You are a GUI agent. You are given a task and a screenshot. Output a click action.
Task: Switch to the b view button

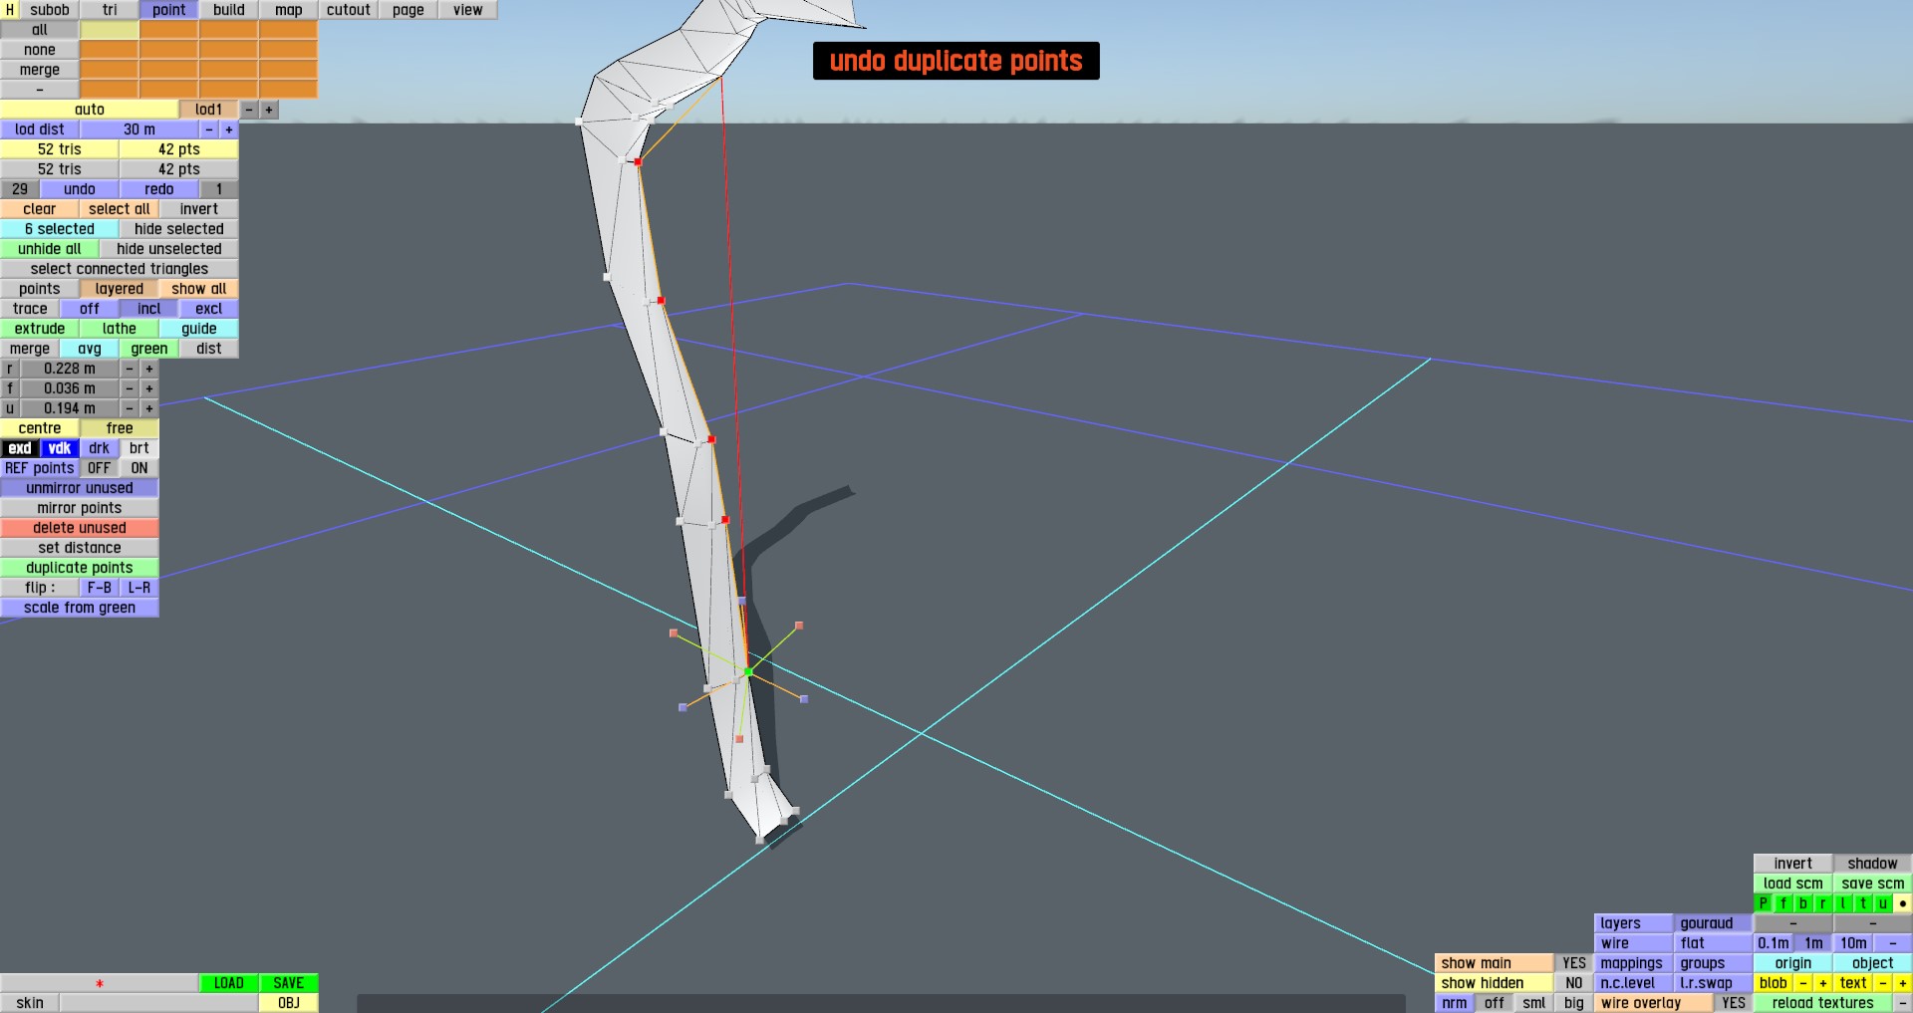pos(1803,903)
